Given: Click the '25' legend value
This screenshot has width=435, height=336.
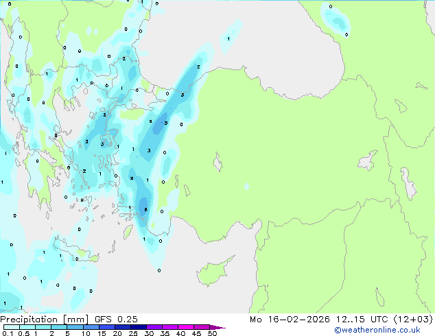Looking at the screenshot, I should [x=133, y=333].
